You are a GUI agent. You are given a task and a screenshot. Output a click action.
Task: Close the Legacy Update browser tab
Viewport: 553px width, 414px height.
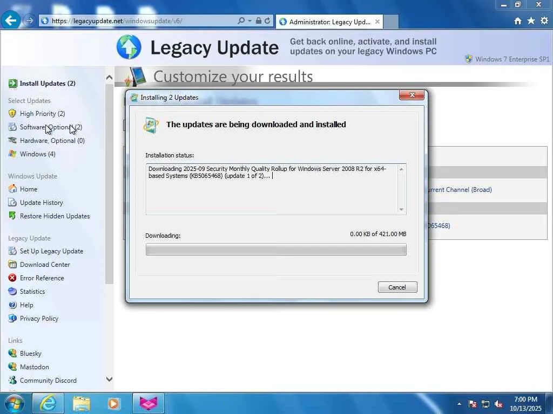pyautogui.click(x=377, y=22)
